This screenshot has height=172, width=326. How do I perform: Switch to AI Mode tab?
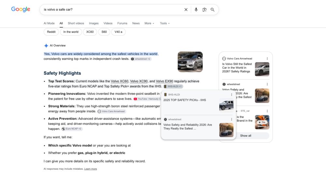point(49,23)
